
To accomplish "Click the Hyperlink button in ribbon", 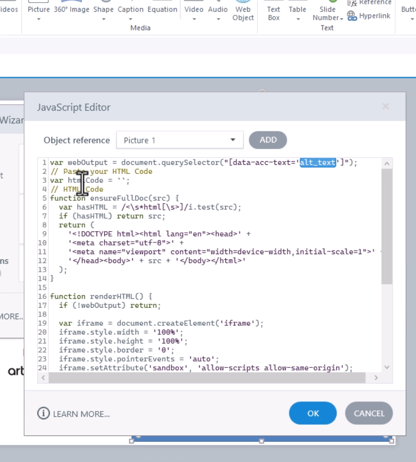I will [x=369, y=16].
